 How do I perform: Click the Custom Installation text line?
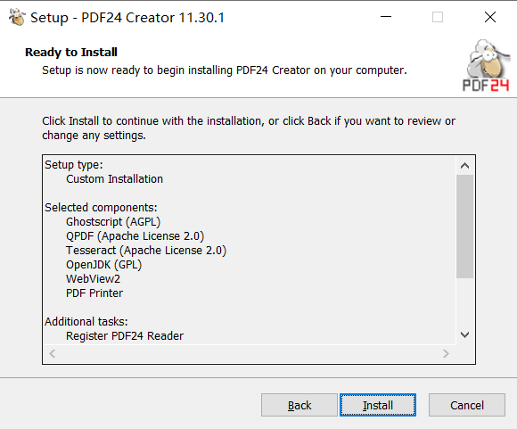(114, 179)
